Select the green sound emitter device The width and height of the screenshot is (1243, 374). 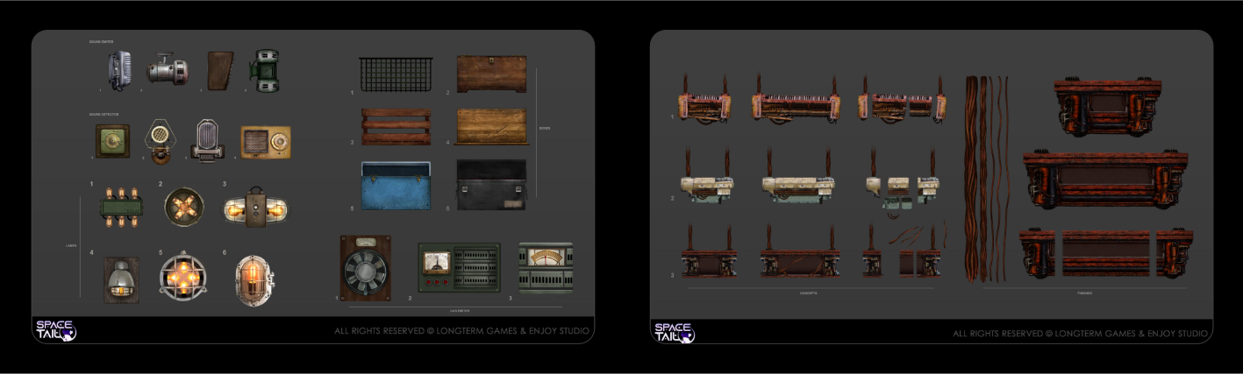[x=266, y=71]
